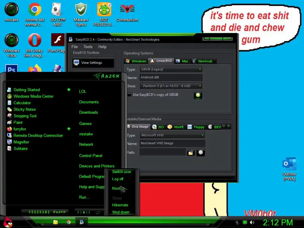This screenshot has width=304, height=228.
Task: Launch the SO LIT!!! AIRE solitaire icon
Action: [x=58, y=14]
